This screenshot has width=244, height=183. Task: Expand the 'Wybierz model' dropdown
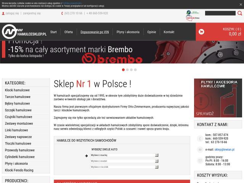tap(124, 161)
